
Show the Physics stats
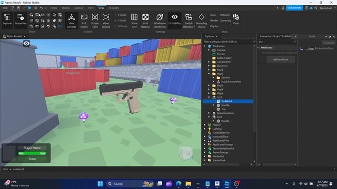(x=214, y=26)
